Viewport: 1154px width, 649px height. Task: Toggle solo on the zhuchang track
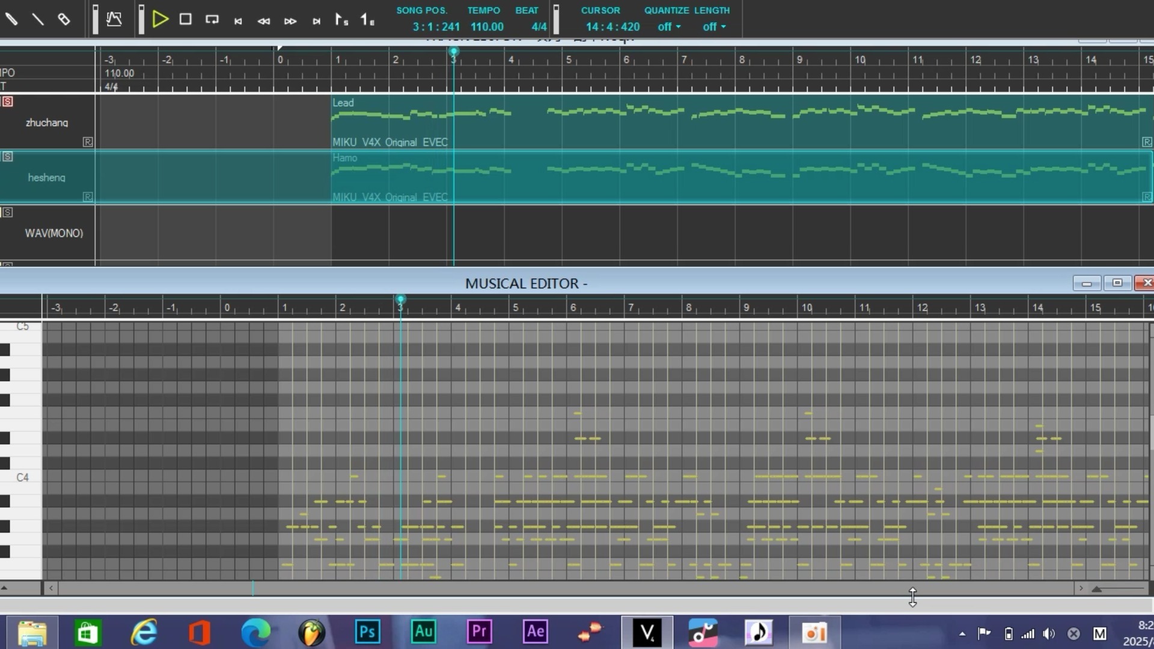[x=7, y=101]
